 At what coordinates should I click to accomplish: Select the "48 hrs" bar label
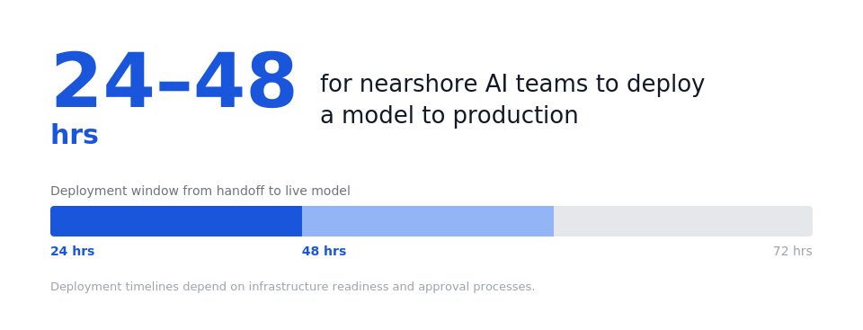coord(325,251)
